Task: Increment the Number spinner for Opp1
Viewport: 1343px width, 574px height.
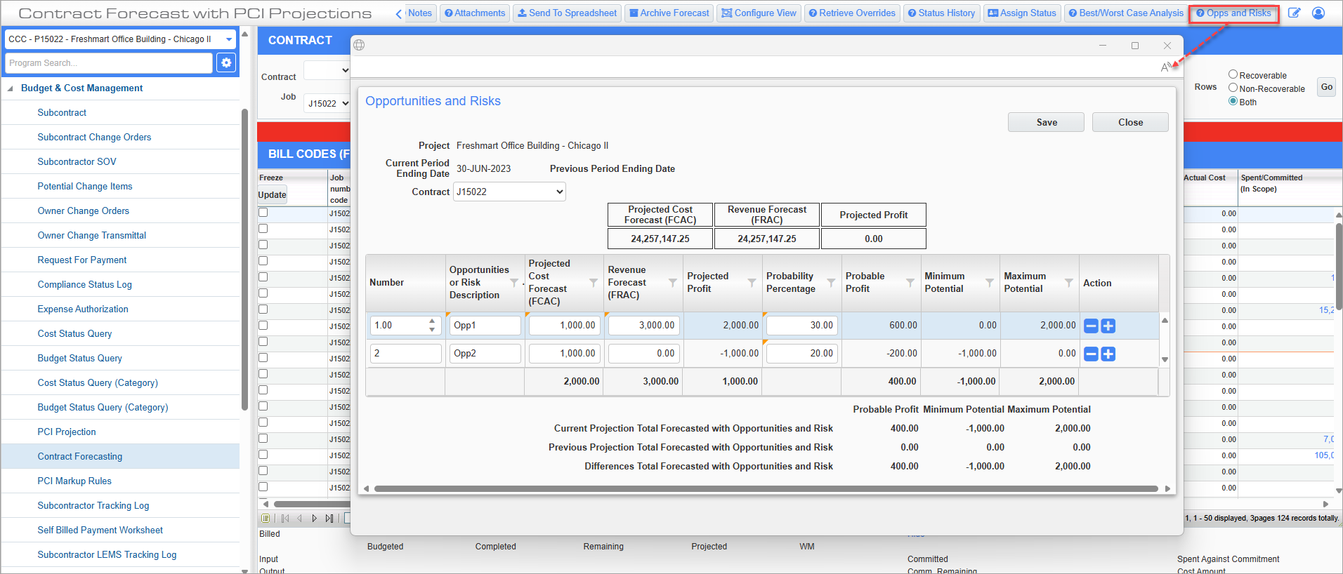Action: (432, 321)
